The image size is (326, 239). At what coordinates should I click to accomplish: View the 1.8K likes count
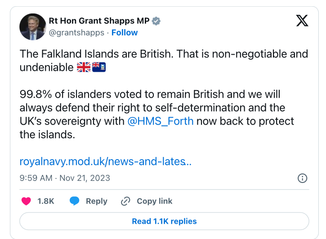(x=46, y=201)
